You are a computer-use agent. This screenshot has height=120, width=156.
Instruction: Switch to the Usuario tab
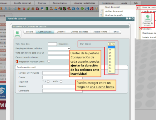click(30, 32)
